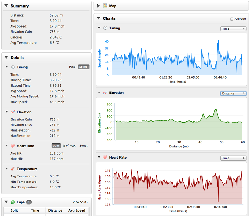This screenshot has height=216, width=250.
Task: Click the heart icon beside Heart Rate details
Action: pos(13,146)
